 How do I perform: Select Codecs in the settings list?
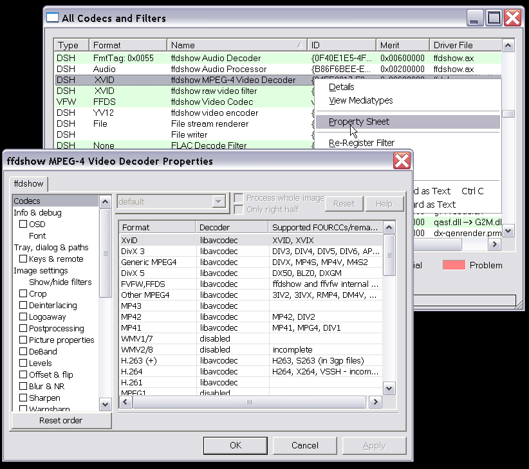click(x=55, y=201)
